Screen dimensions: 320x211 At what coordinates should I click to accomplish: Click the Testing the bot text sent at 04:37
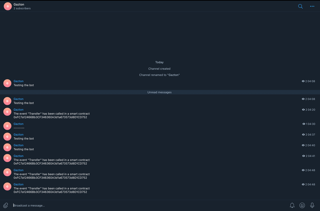[x=24, y=139]
